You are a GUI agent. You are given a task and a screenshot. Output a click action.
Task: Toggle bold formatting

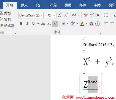tap(21, 24)
